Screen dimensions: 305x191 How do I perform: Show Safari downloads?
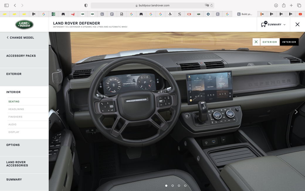276,6
